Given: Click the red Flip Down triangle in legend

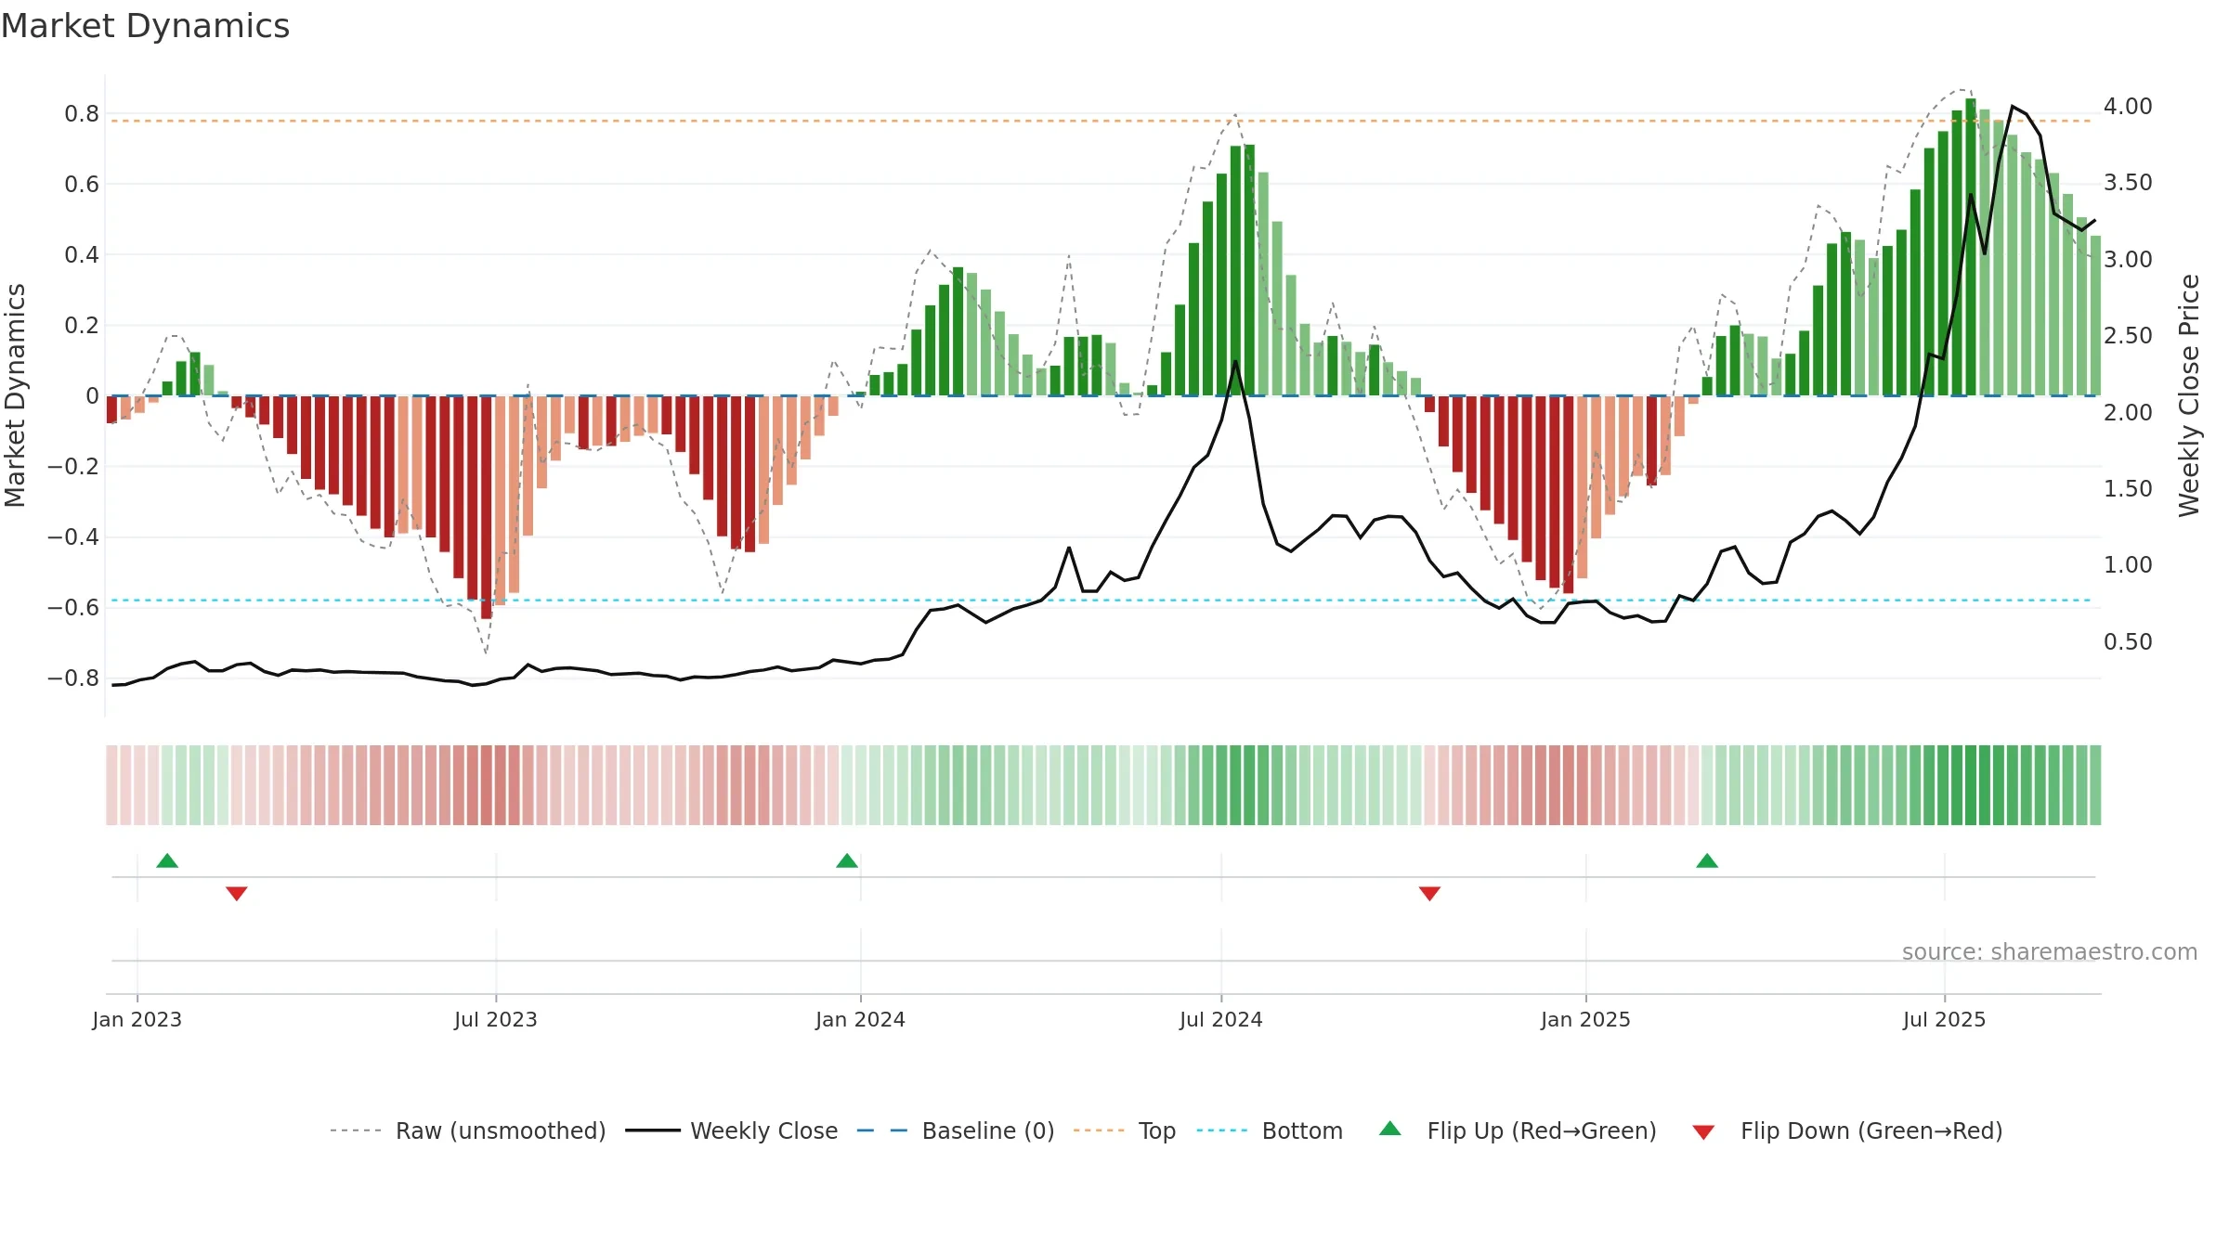Looking at the screenshot, I should point(1703,1132).
